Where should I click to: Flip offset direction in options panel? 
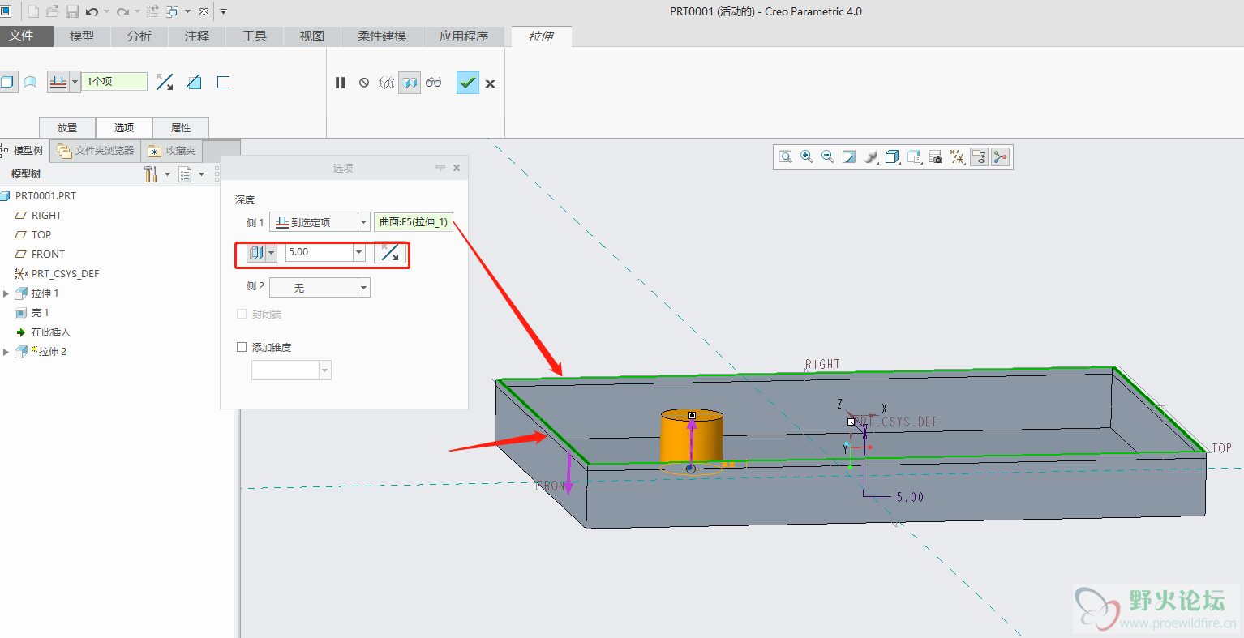pos(390,253)
